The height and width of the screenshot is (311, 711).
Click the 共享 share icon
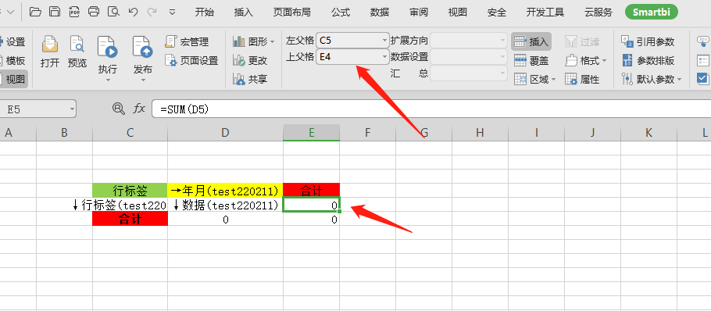(x=250, y=80)
